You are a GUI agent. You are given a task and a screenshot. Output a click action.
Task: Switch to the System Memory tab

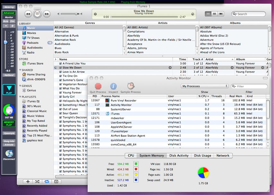pyautogui.click(x=152, y=155)
